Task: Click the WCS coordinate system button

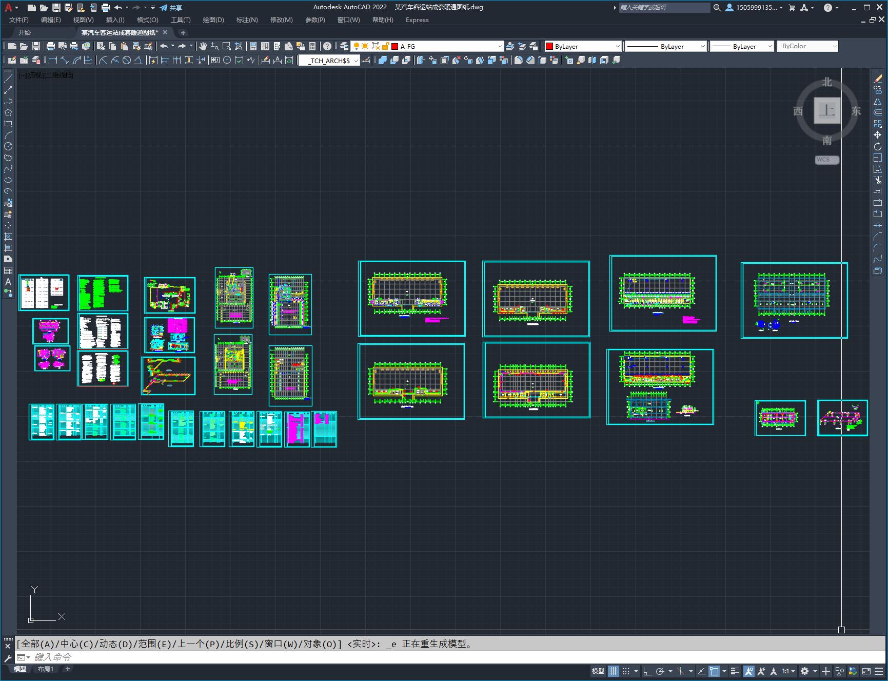Action: pos(826,160)
